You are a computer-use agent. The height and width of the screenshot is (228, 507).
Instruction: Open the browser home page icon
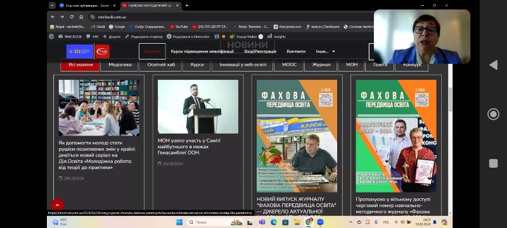(81, 17)
